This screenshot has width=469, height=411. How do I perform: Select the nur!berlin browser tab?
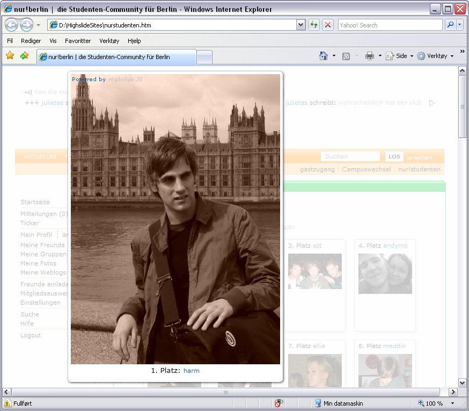tap(116, 57)
